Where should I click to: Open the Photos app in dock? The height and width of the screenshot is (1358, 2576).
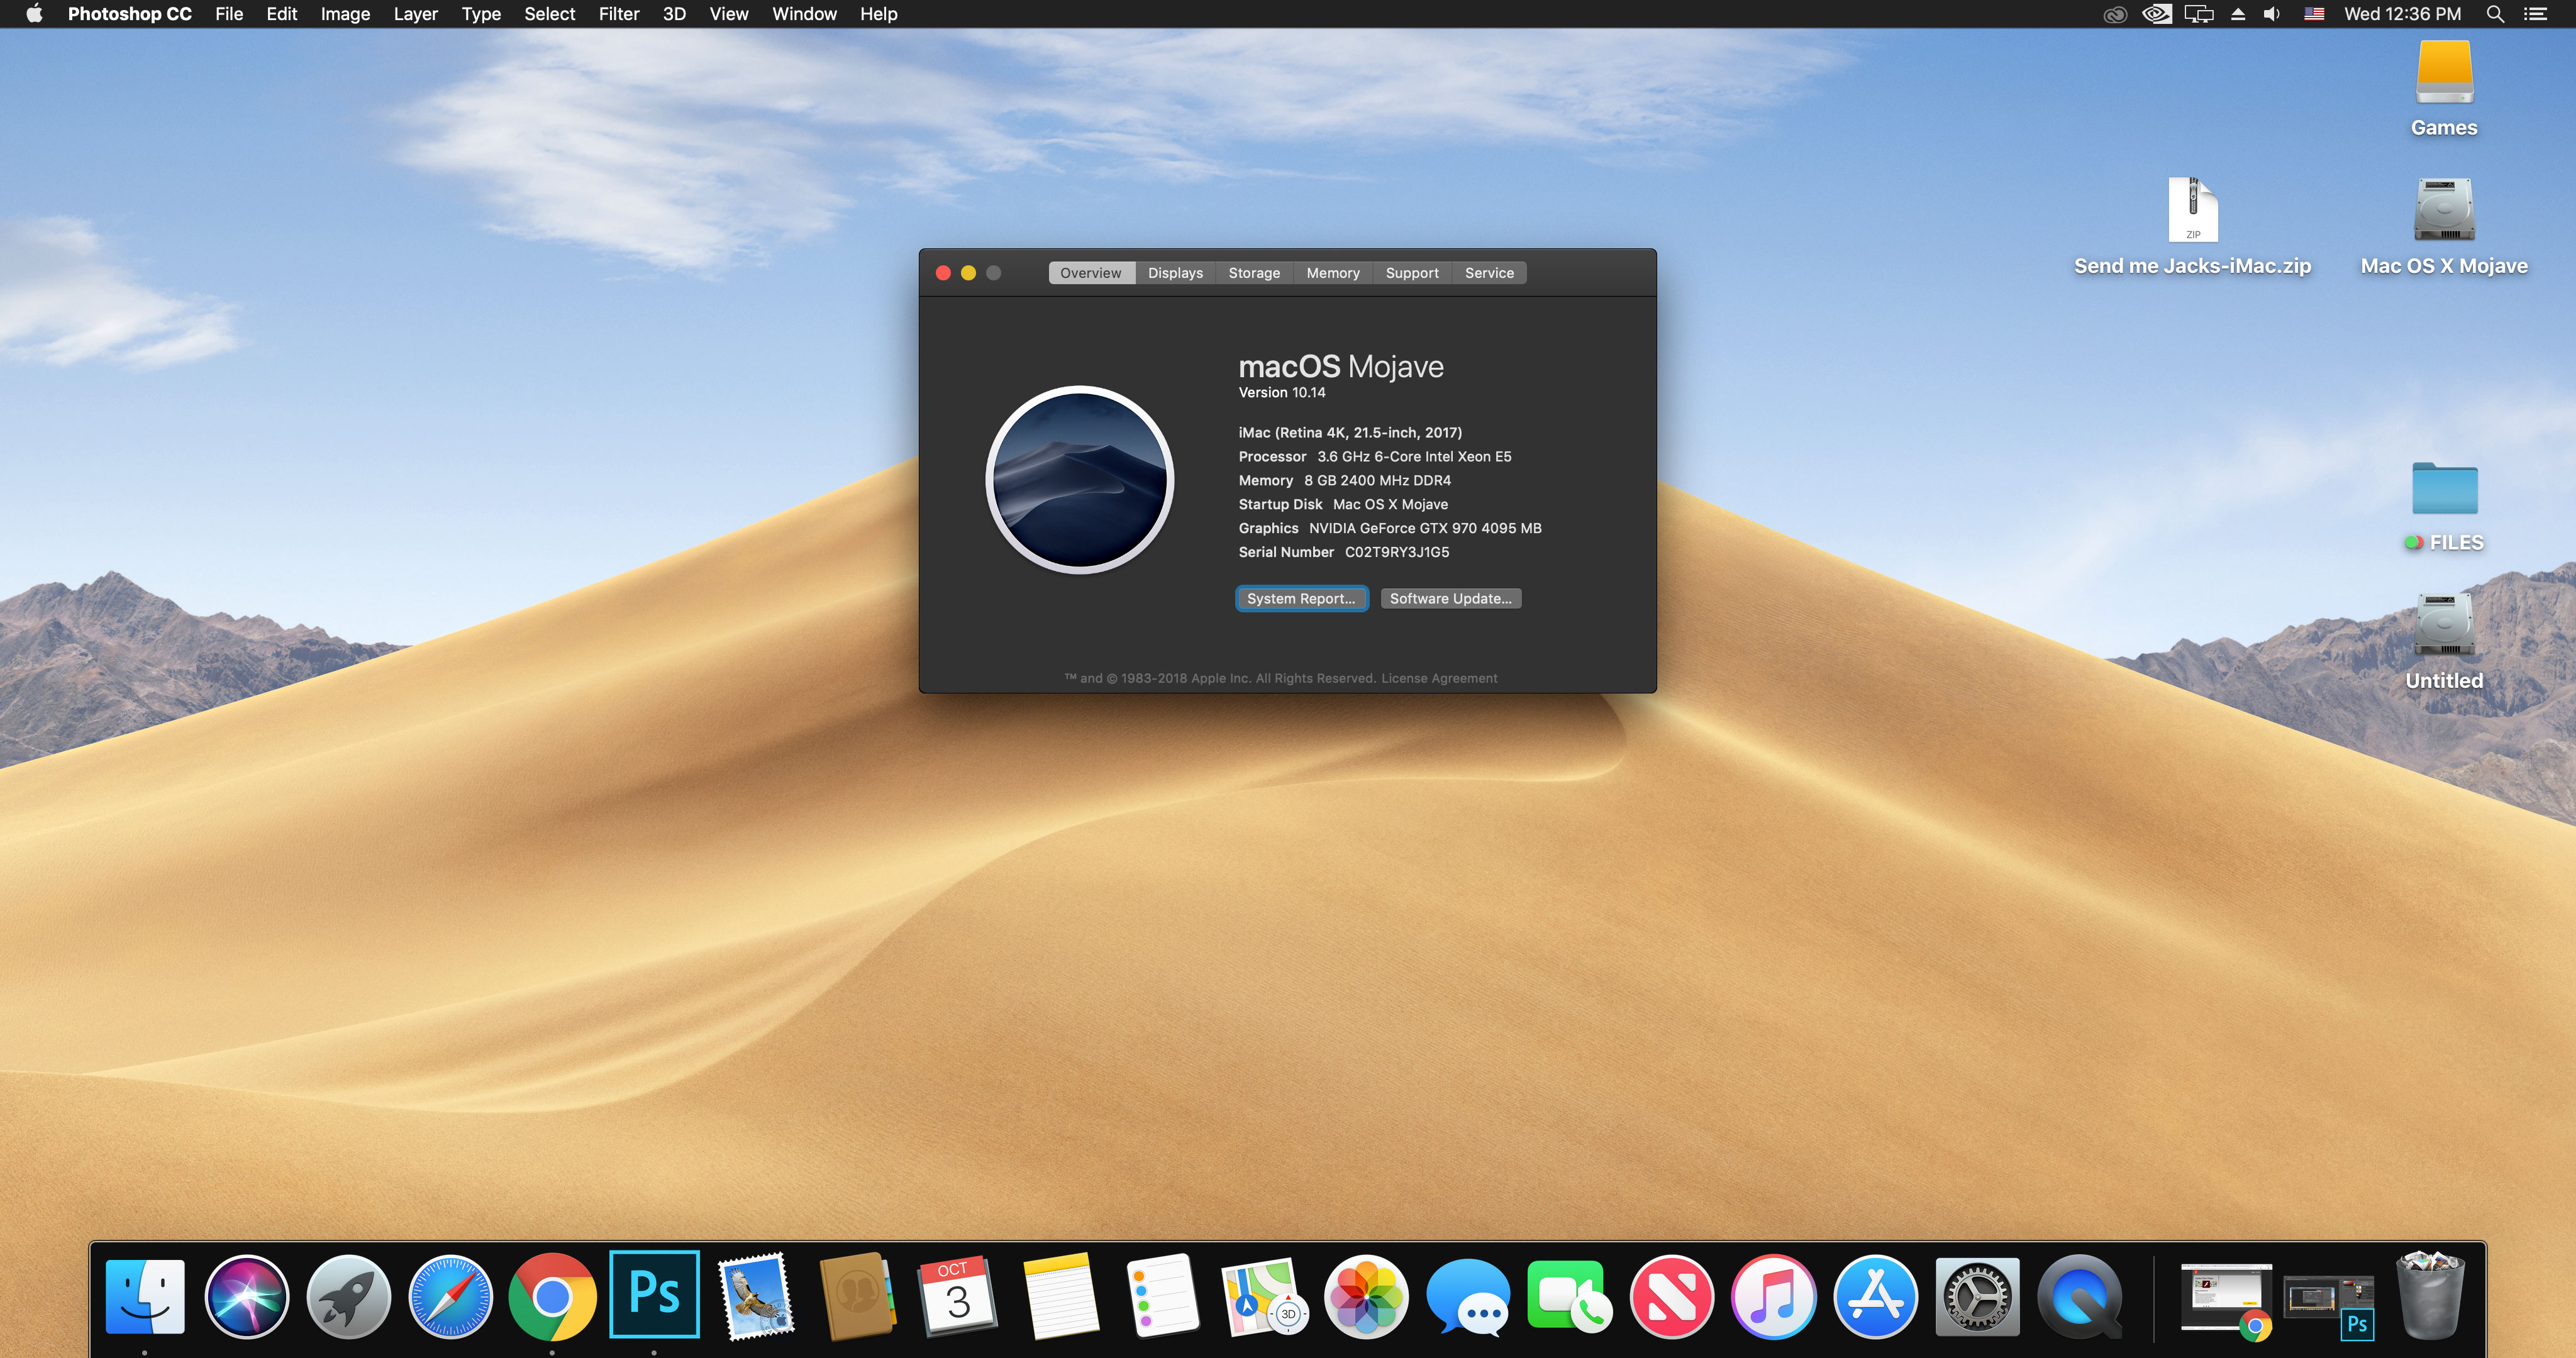point(1366,1296)
